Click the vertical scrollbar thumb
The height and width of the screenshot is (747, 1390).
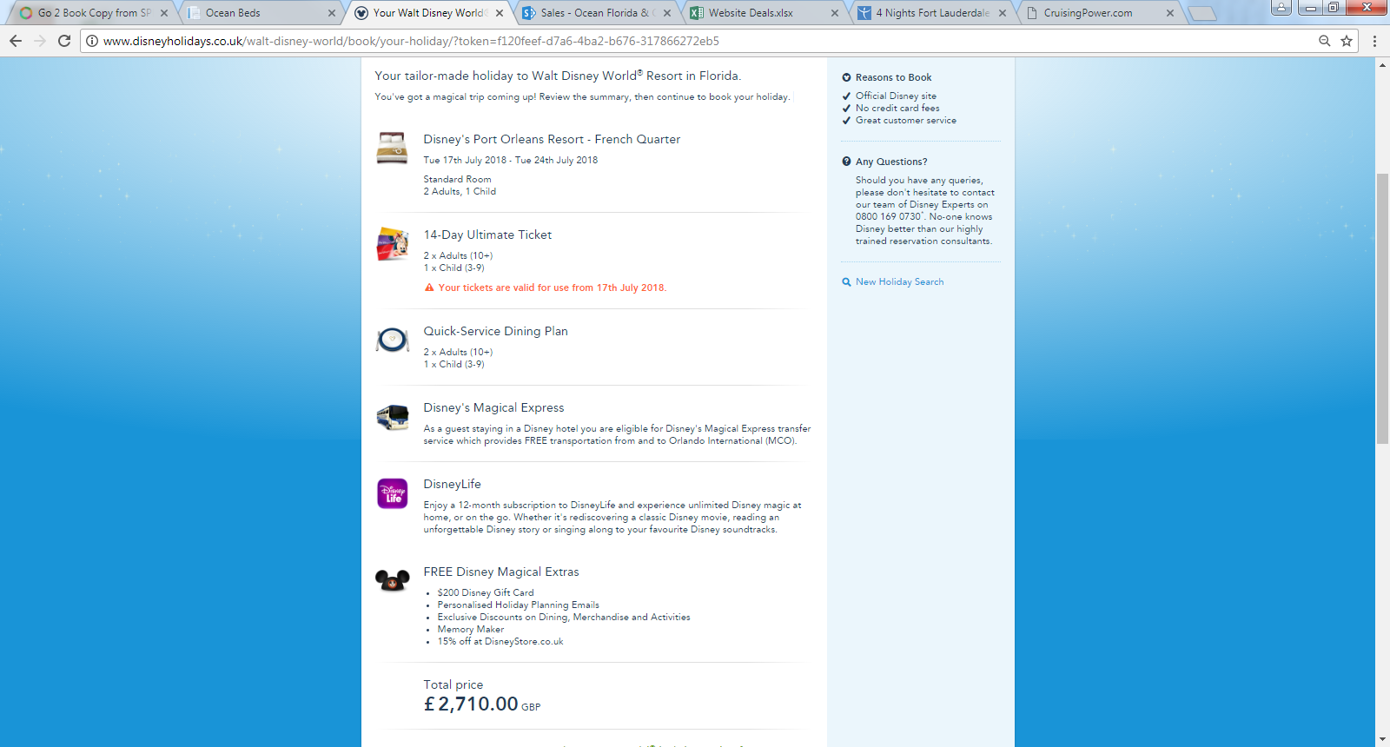click(x=1382, y=308)
